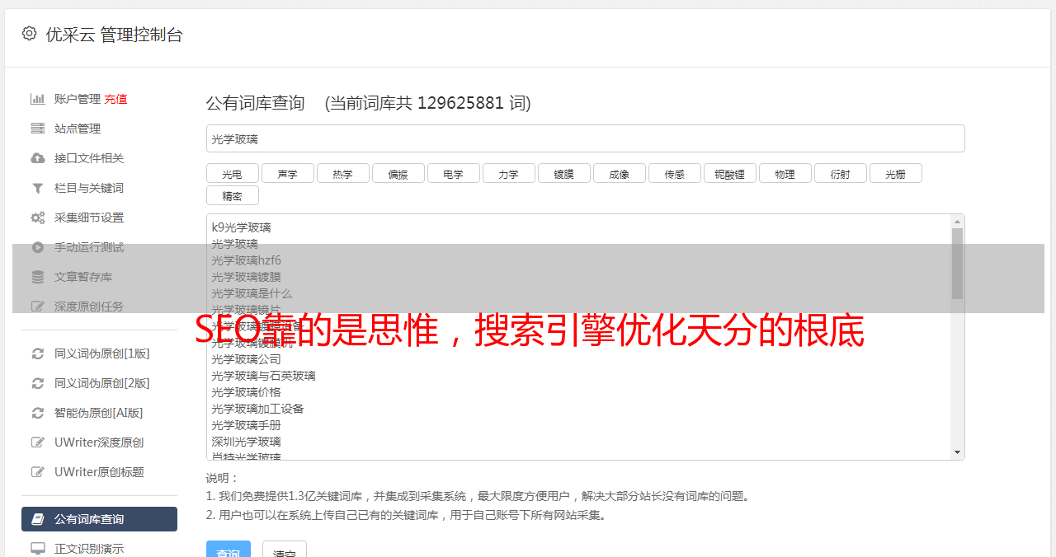This screenshot has height=557, width=1056.
Task: Click the monitor icon for 正文识别演示
Action: pyautogui.click(x=38, y=549)
